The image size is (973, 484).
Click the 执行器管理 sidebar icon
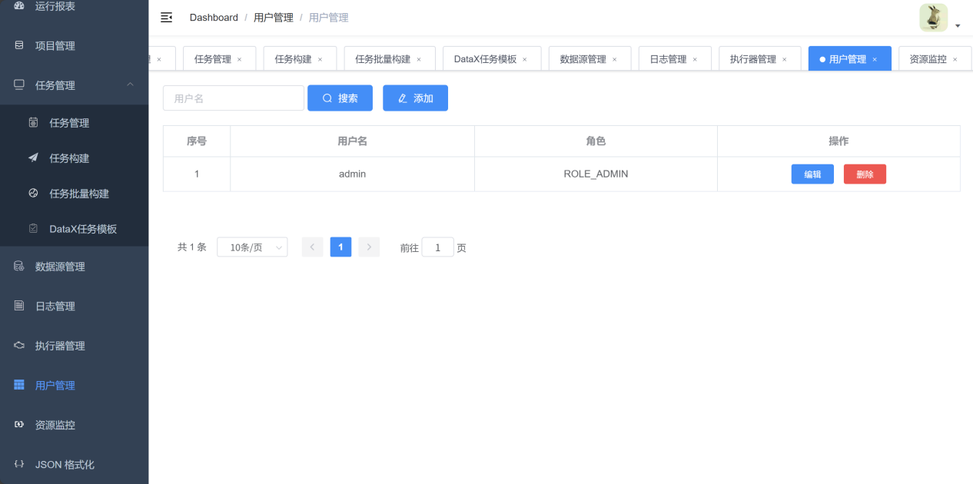[x=19, y=346]
